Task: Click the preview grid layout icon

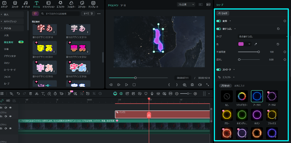Action: (x=200, y=4)
